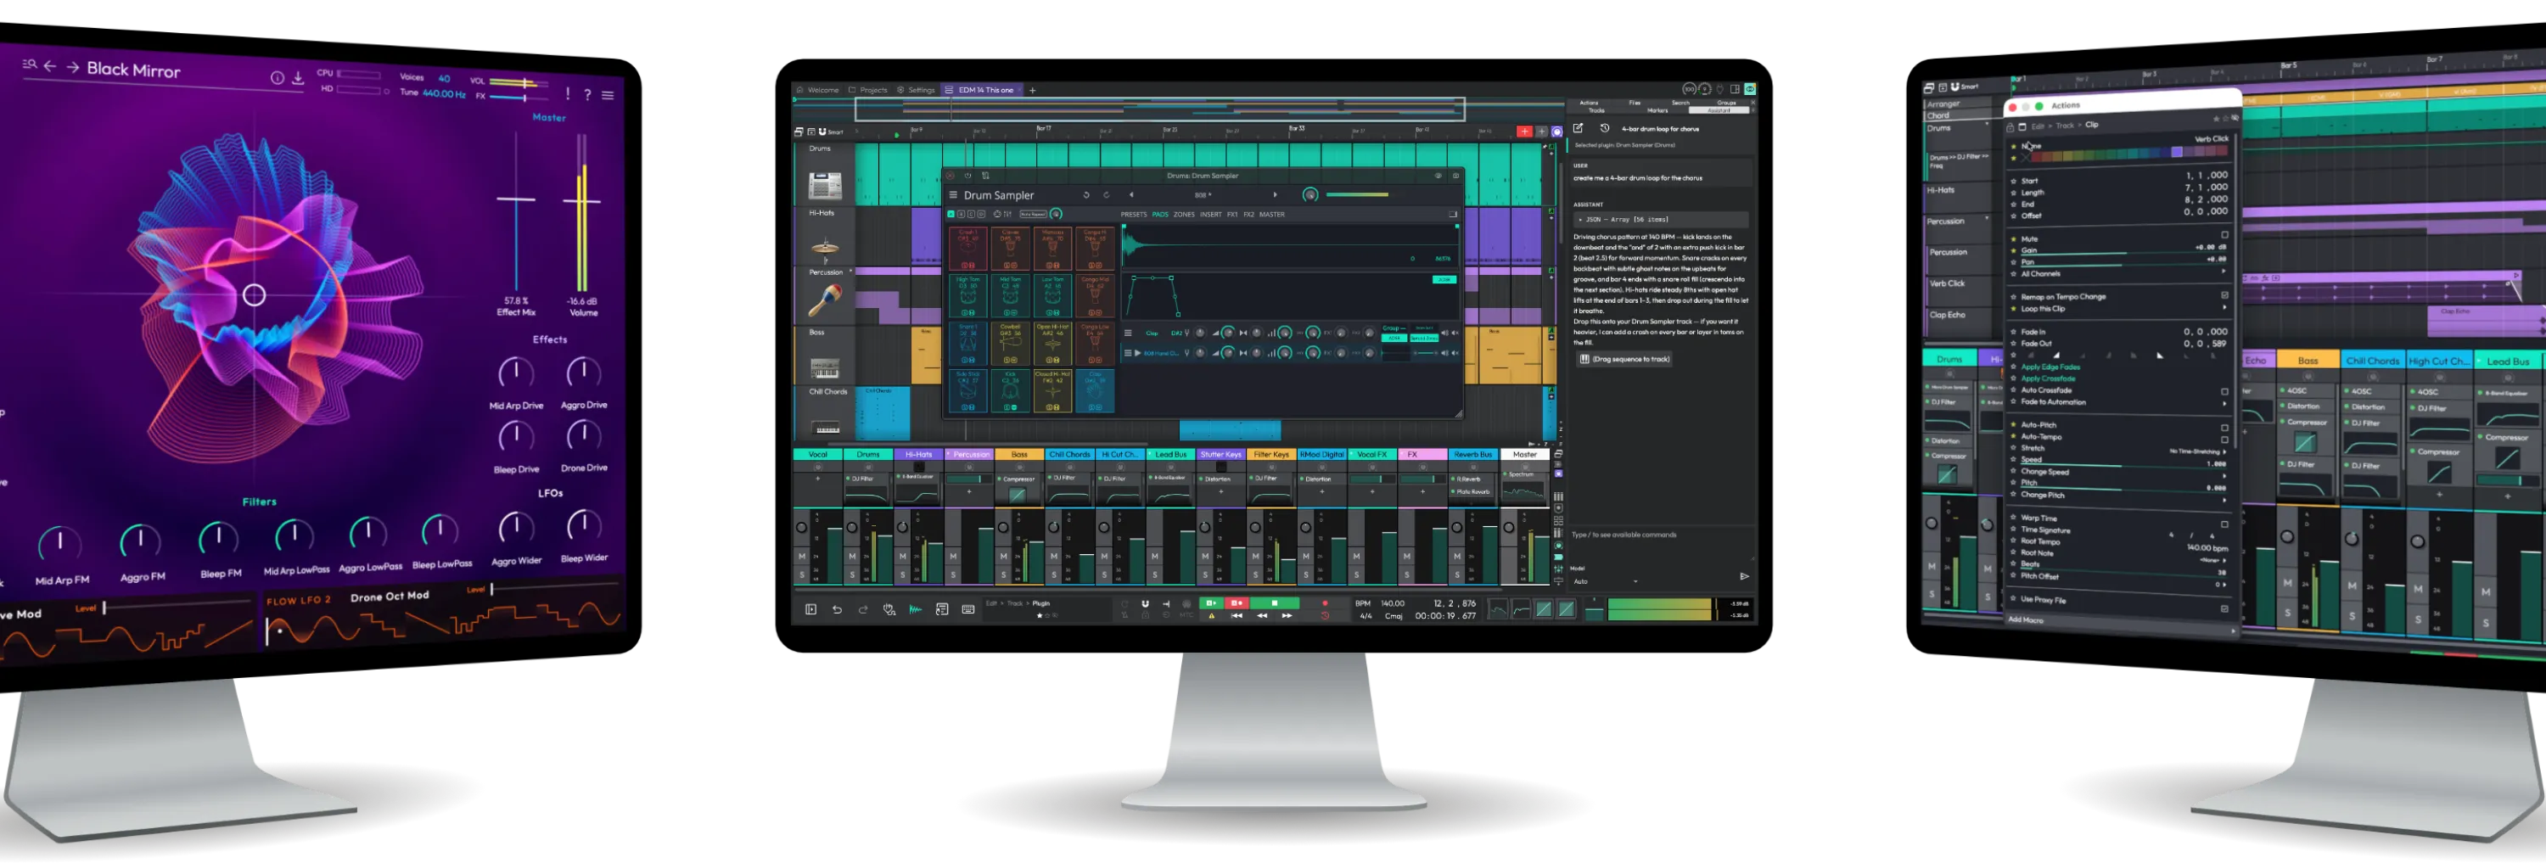Click the help question mark in Black Mirror

[x=587, y=95]
